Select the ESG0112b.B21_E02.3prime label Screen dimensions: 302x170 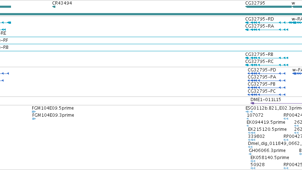[x=274, y=108]
